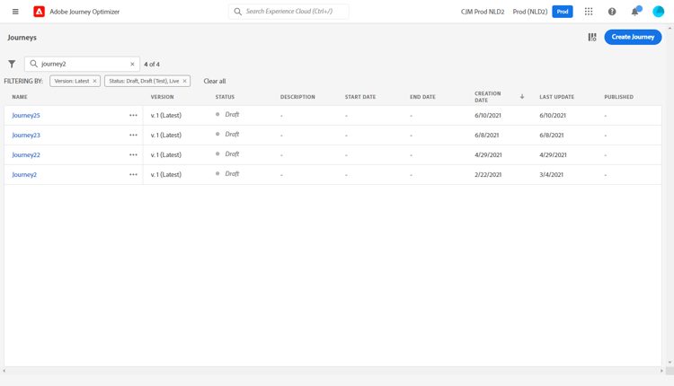The image size is (674, 386).
Task: Sort by the Last Update column header
Action: (x=556, y=97)
